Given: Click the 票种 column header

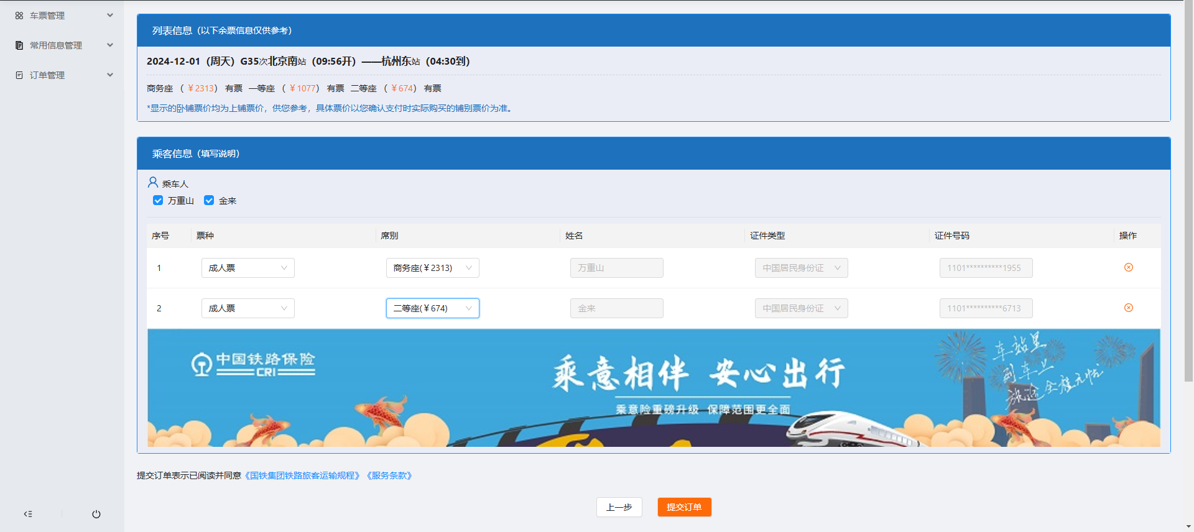Looking at the screenshot, I should (205, 236).
